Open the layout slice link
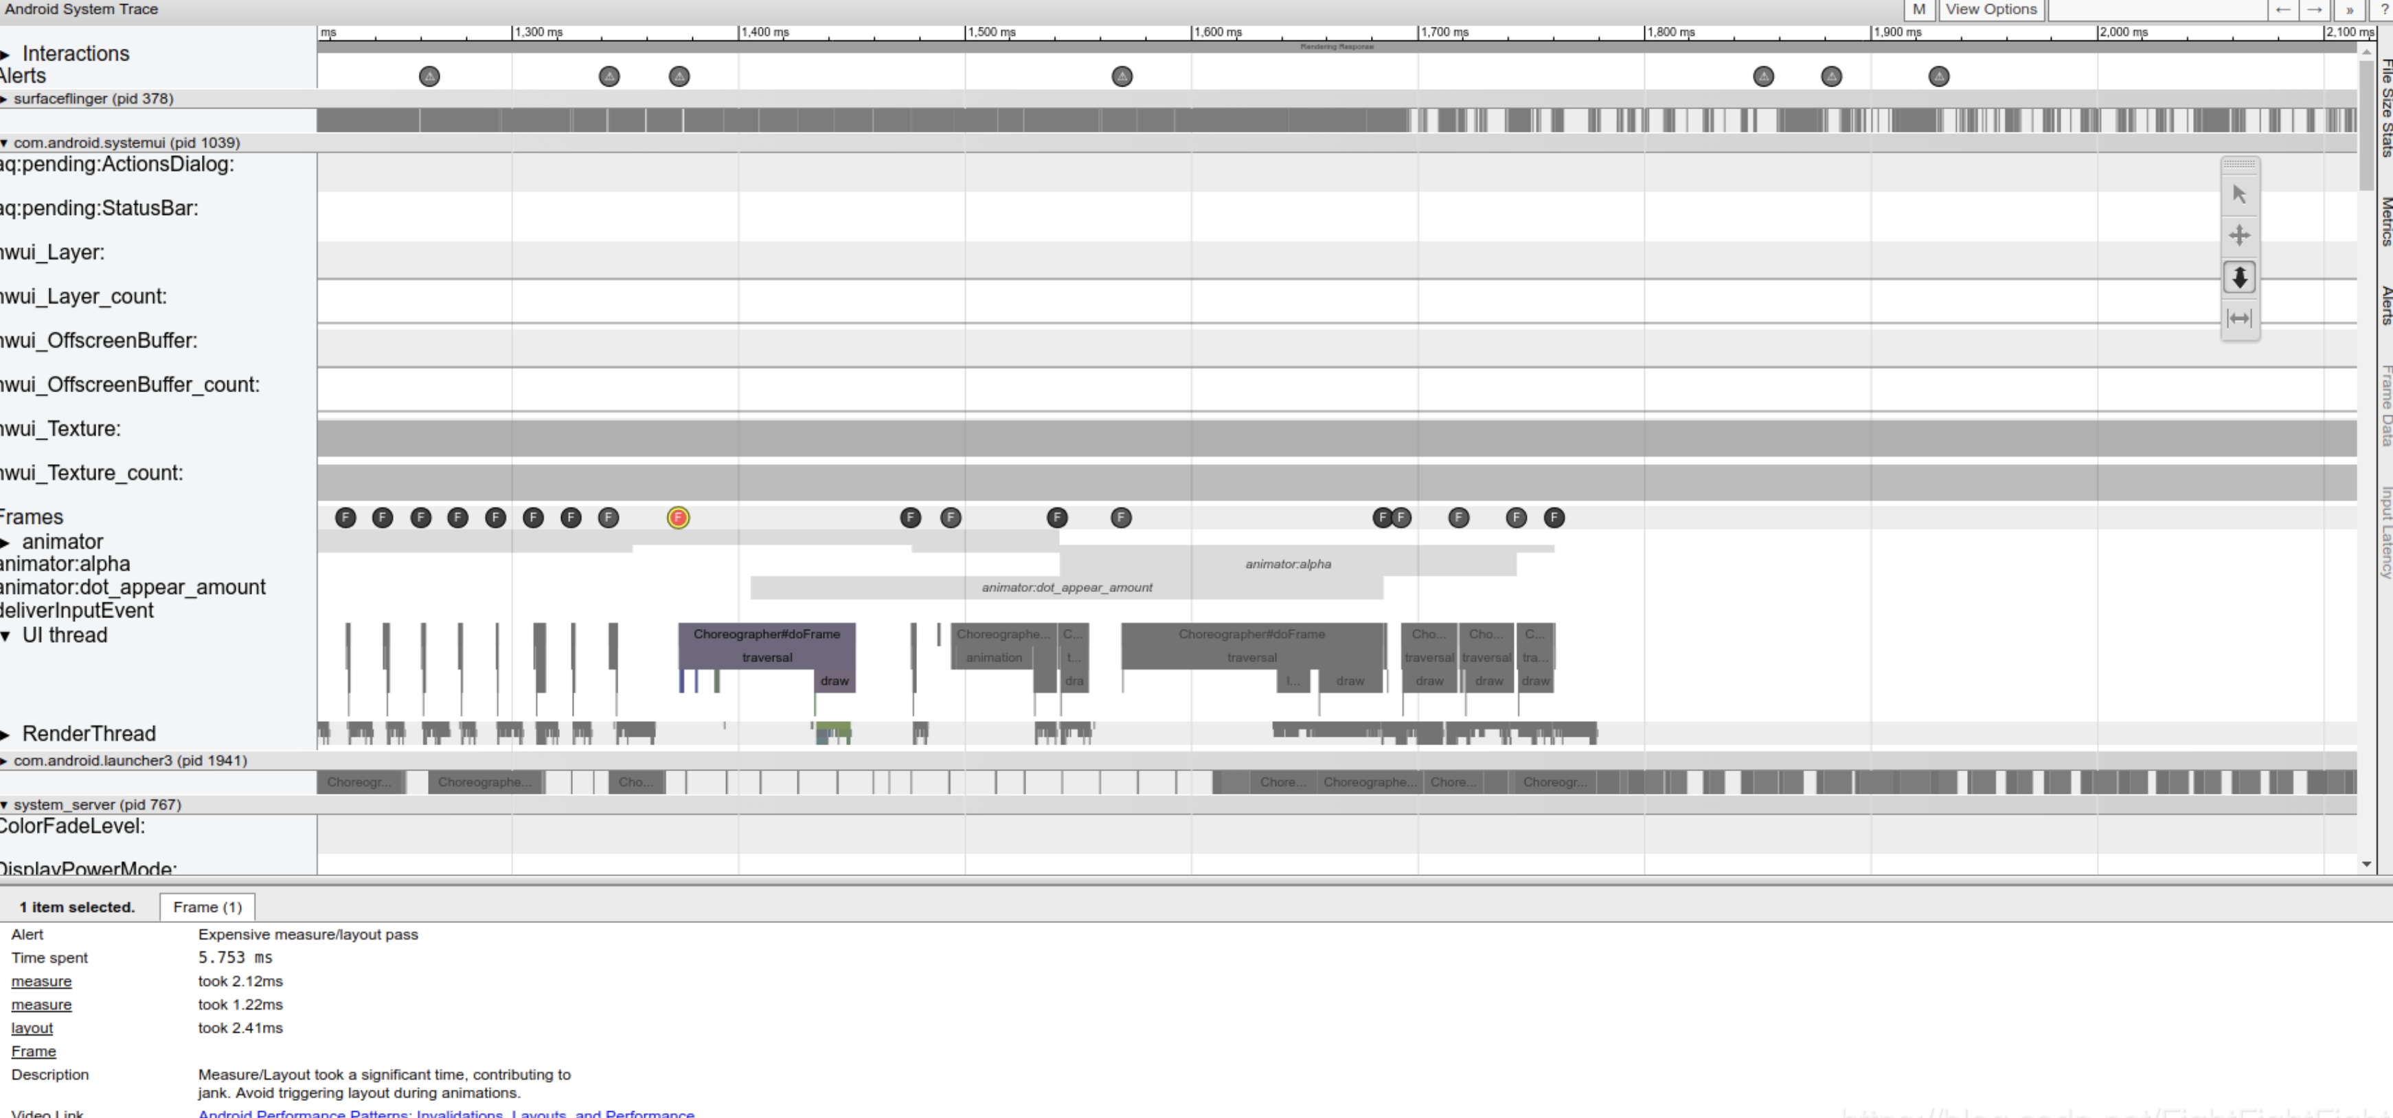This screenshot has height=1118, width=2393. pyautogui.click(x=32, y=1028)
